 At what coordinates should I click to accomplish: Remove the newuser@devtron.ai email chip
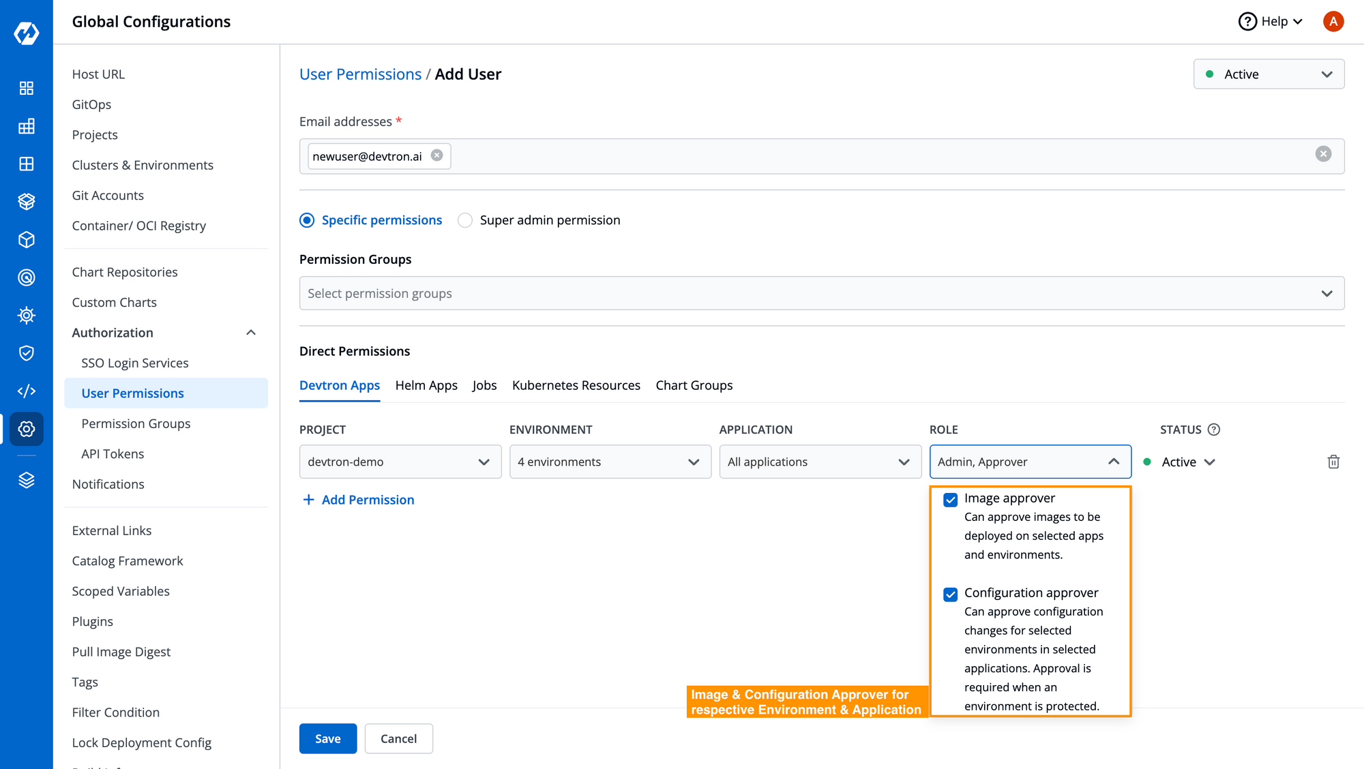pos(437,155)
